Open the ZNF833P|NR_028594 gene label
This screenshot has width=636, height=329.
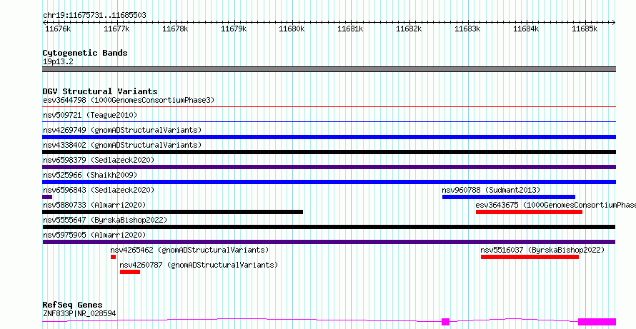click(x=80, y=313)
